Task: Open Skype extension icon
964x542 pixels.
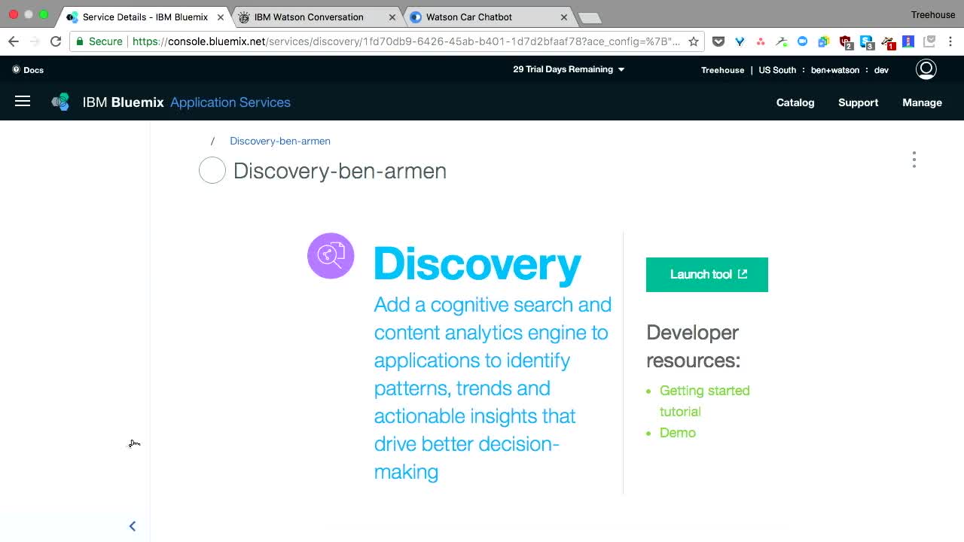Action: pos(866,42)
